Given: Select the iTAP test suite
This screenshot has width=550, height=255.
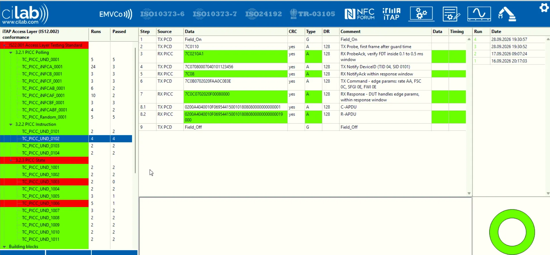Looking at the screenshot, I should pos(391,14).
